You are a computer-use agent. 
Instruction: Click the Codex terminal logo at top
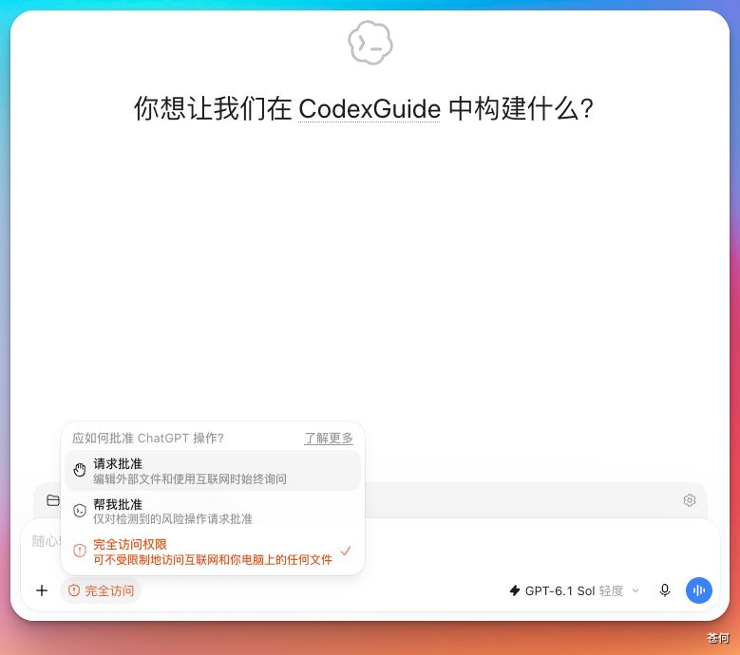370,43
